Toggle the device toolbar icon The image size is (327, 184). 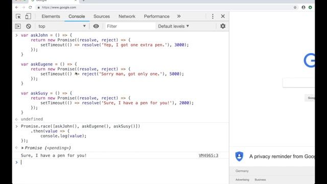28,16
